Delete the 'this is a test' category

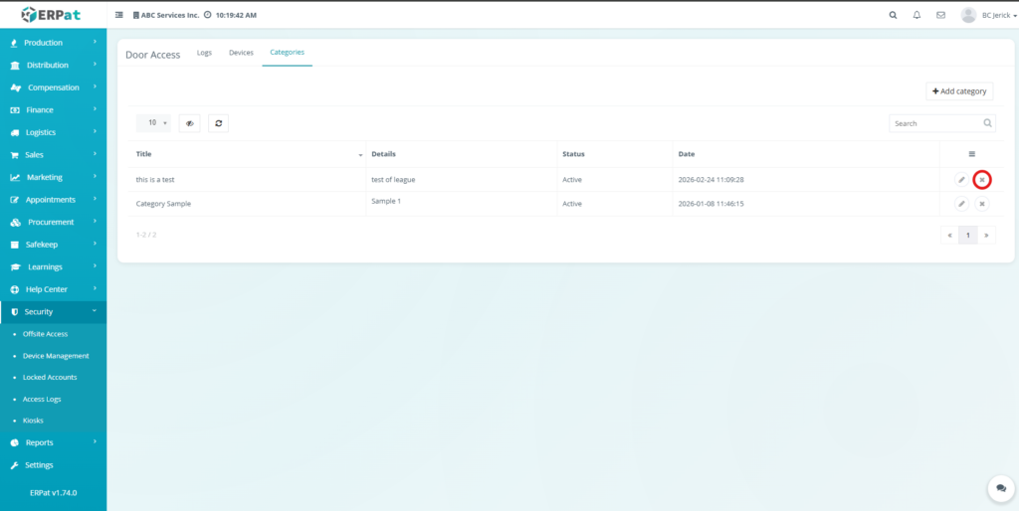coord(982,180)
